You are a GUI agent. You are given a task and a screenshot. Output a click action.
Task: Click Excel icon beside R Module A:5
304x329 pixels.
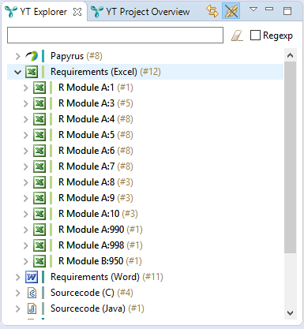coord(39,135)
